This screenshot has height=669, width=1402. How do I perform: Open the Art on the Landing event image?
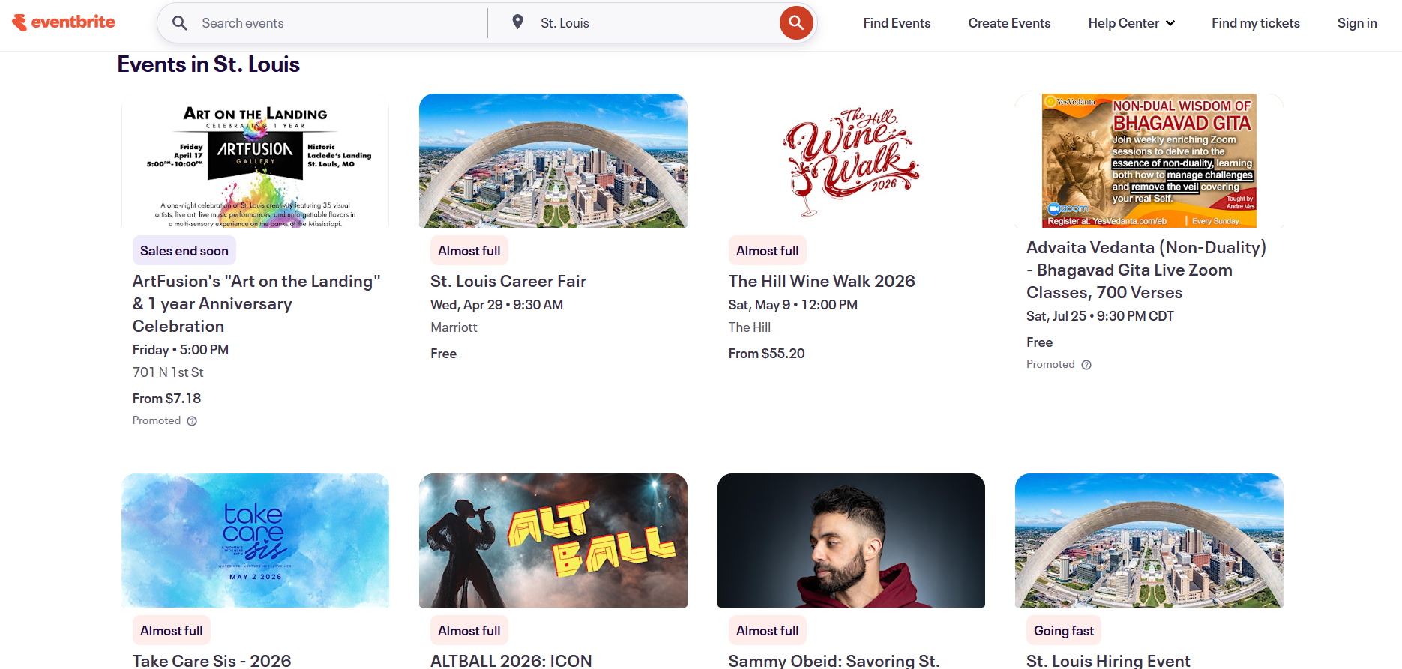(x=255, y=160)
